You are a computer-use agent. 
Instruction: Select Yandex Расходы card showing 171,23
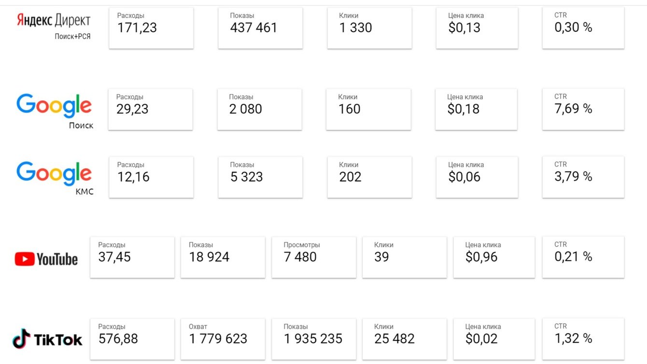point(151,28)
